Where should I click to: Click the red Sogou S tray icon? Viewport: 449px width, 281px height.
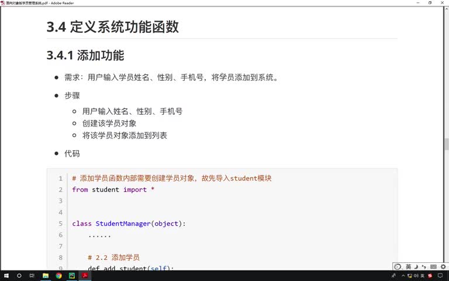[430, 276]
